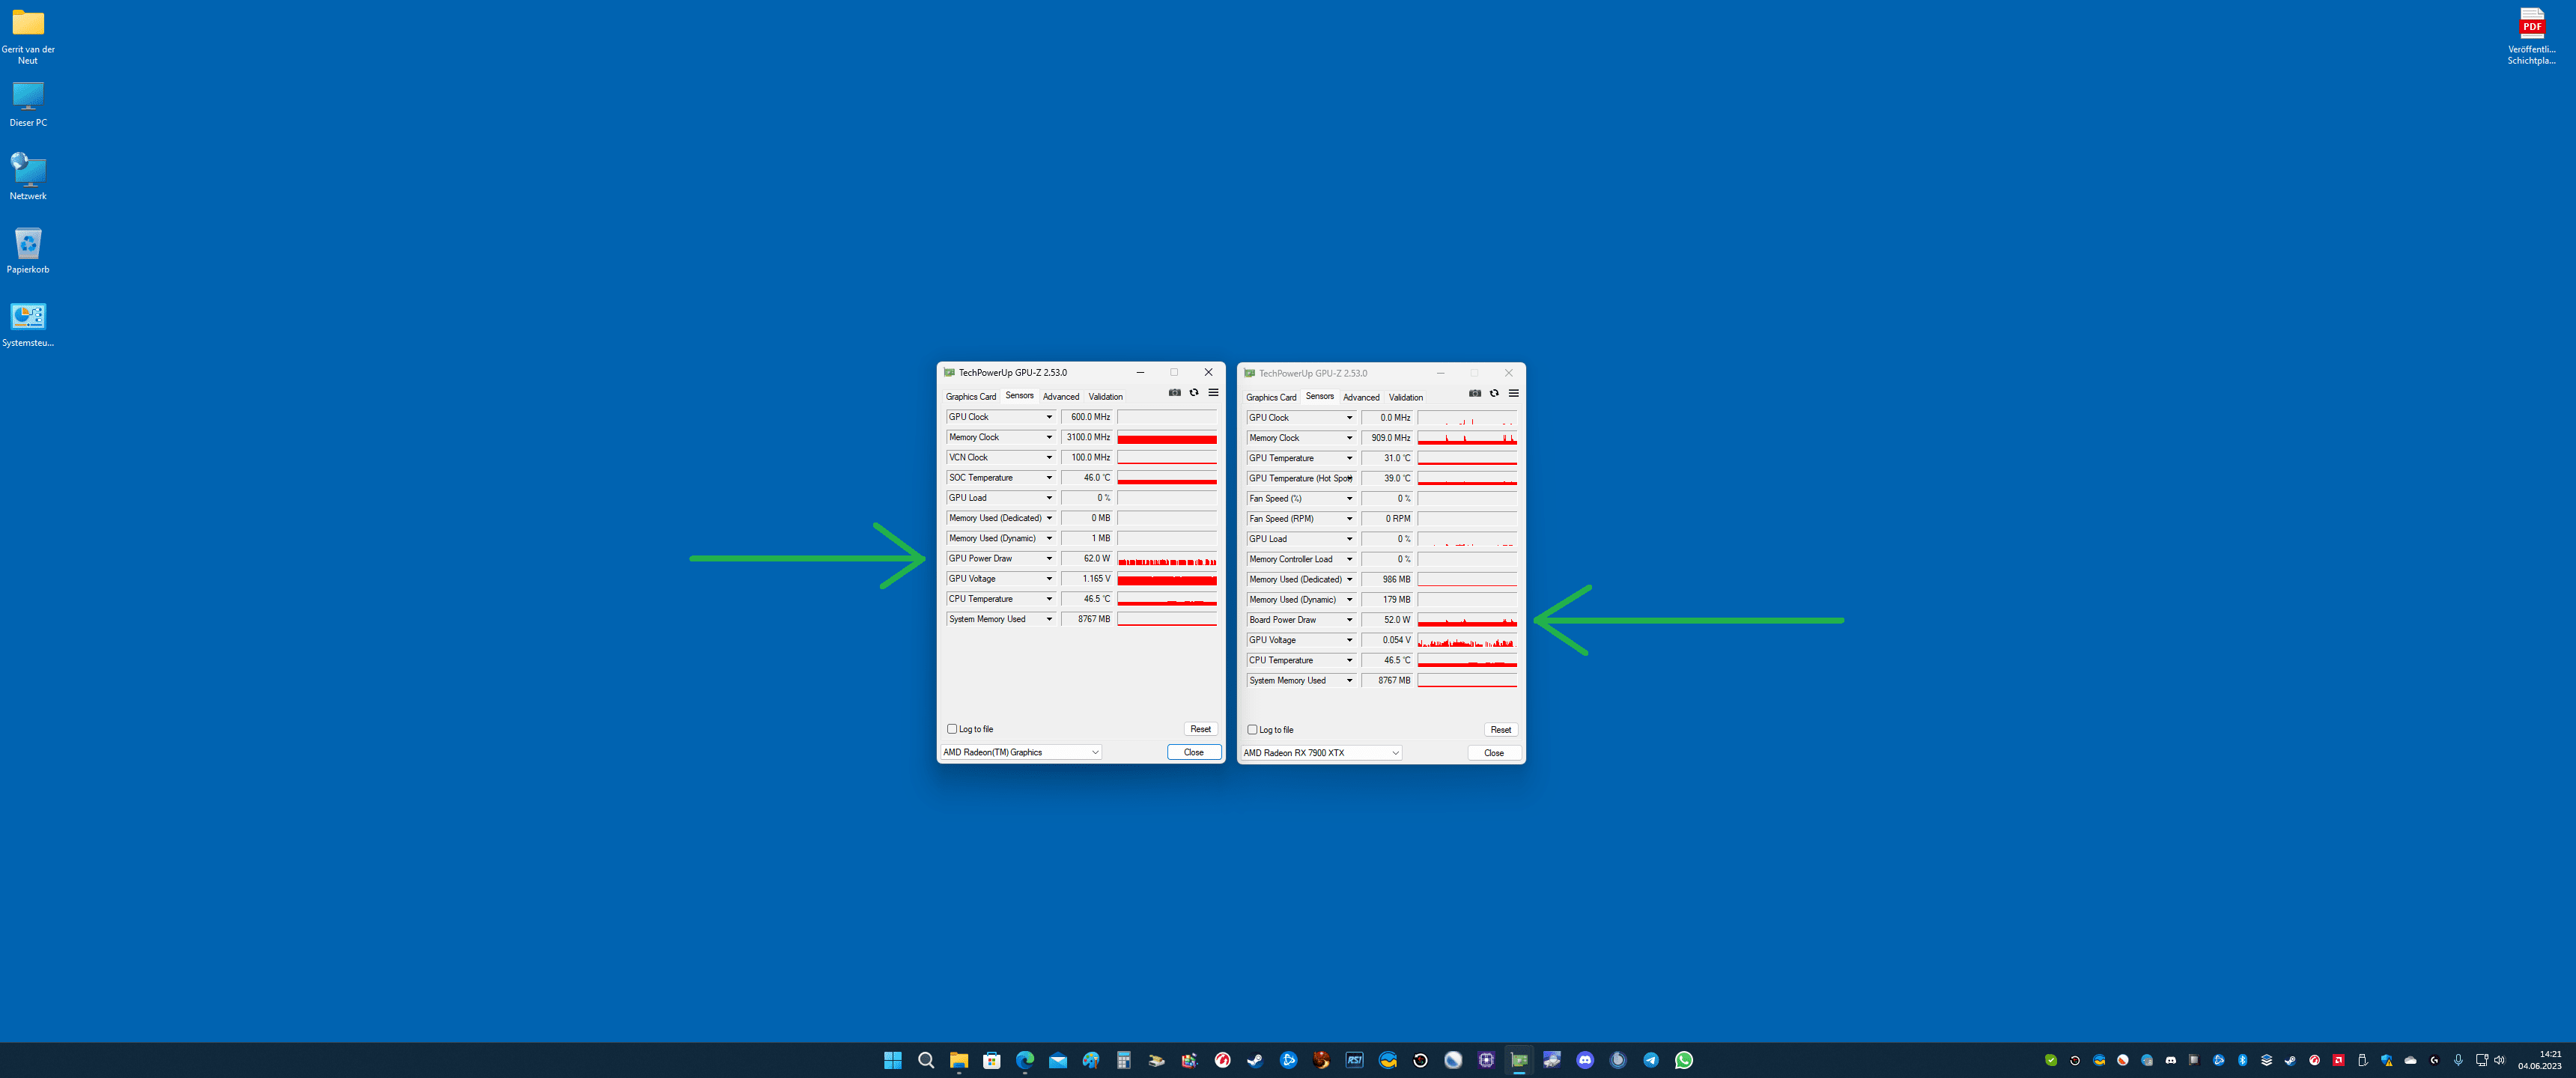
Task: Open Discord from the taskbar
Action: click(1585, 1060)
